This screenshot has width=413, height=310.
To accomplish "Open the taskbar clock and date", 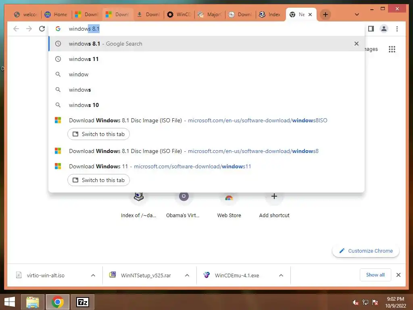I will [x=396, y=302].
